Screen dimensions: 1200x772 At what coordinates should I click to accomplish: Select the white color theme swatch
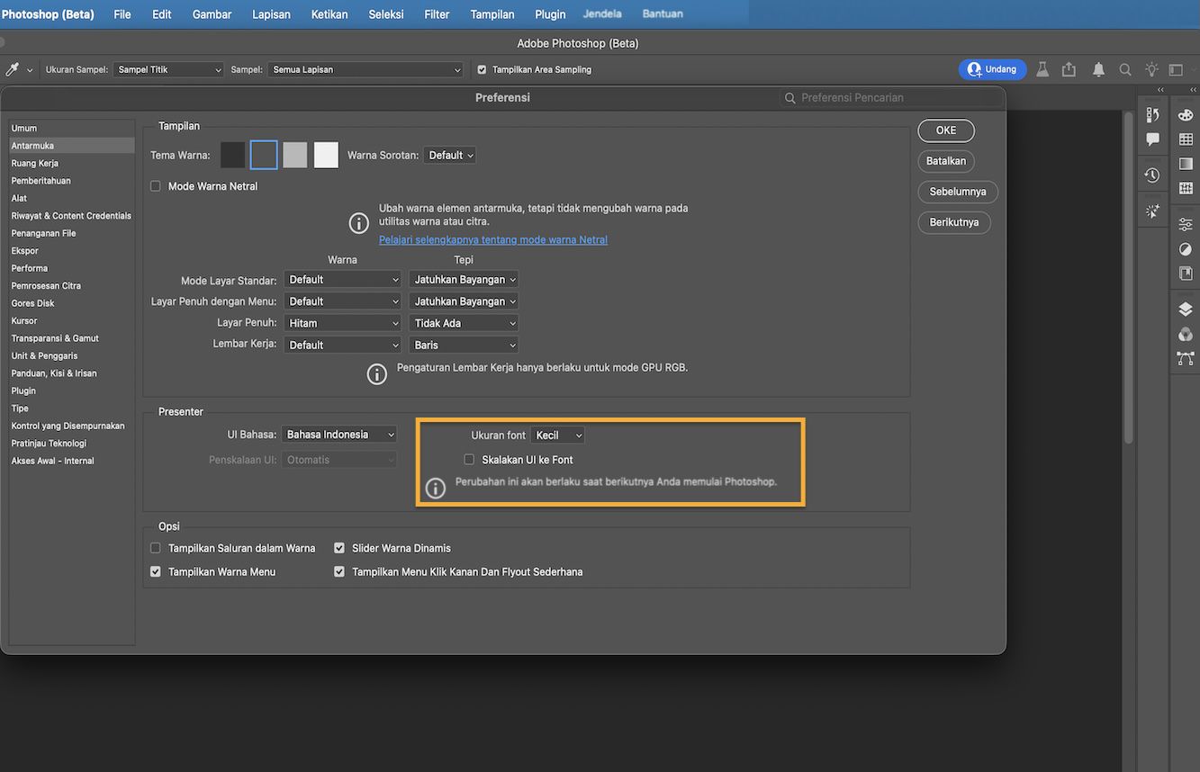point(325,154)
